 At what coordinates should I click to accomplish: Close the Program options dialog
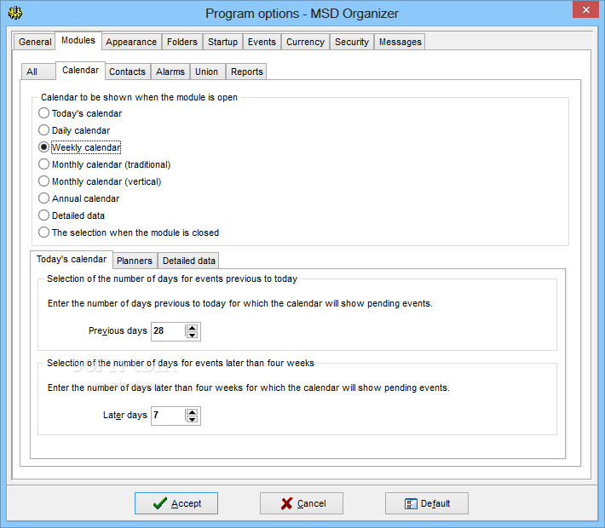pyautogui.click(x=585, y=10)
